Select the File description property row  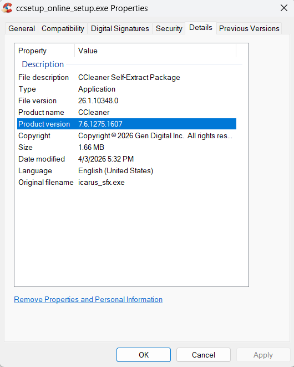[x=127, y=78]
